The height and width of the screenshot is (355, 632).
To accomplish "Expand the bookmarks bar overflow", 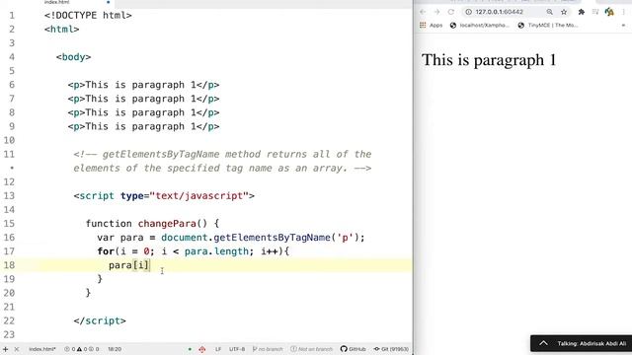I will tap(623, 25).
